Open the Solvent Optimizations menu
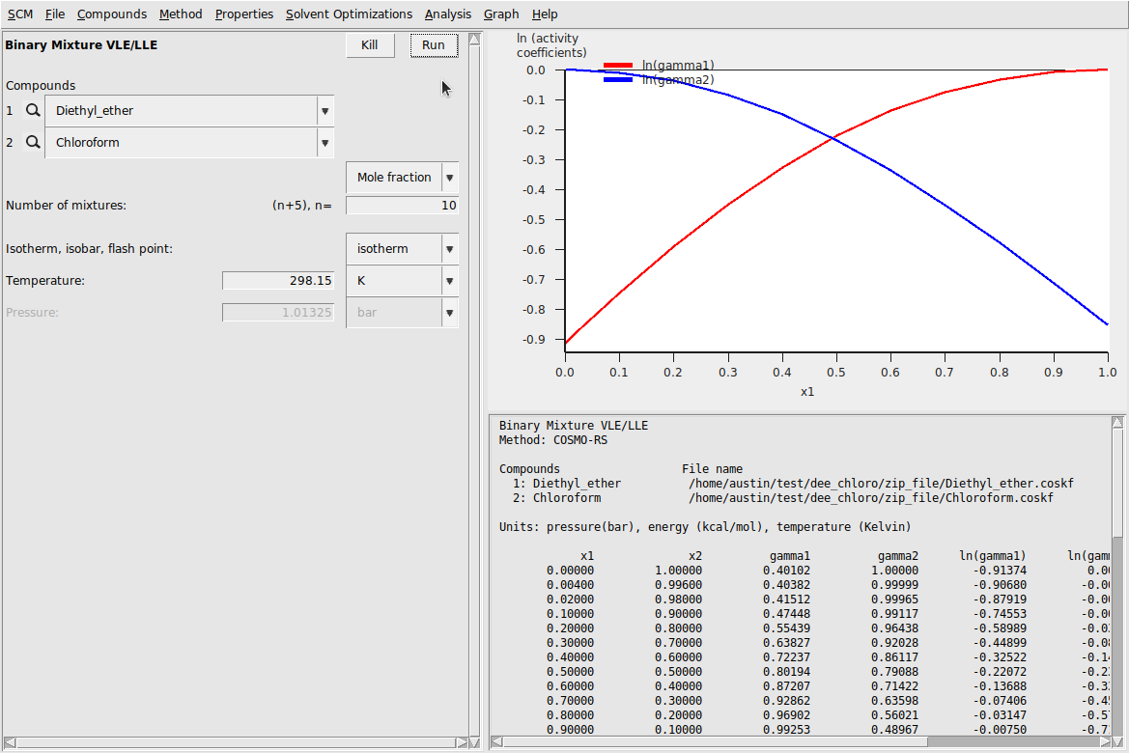 [350, 14]
